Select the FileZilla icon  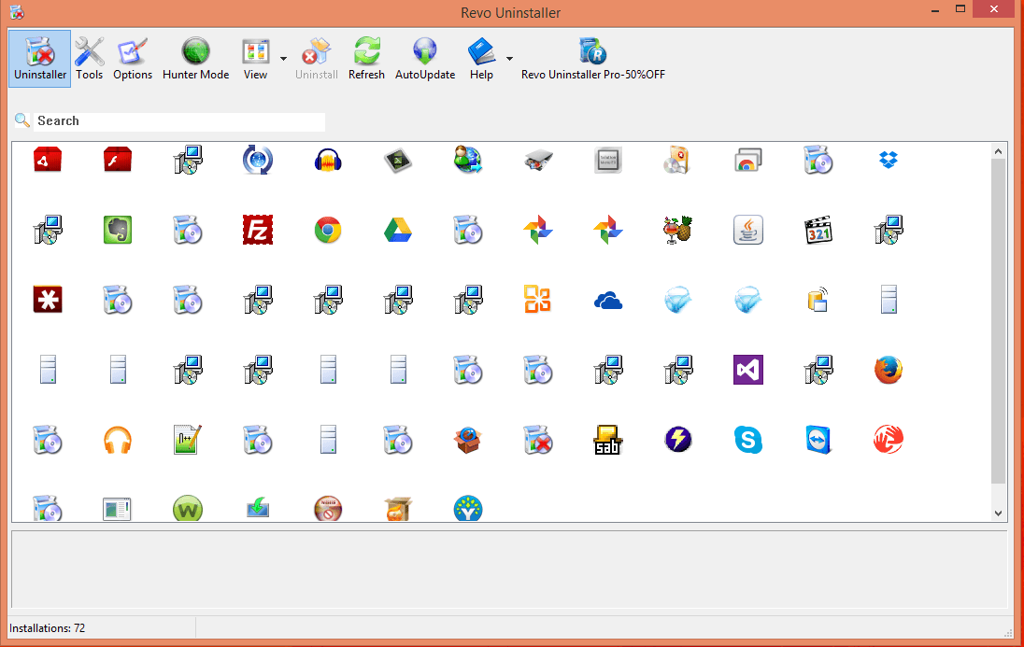[258, 230]
